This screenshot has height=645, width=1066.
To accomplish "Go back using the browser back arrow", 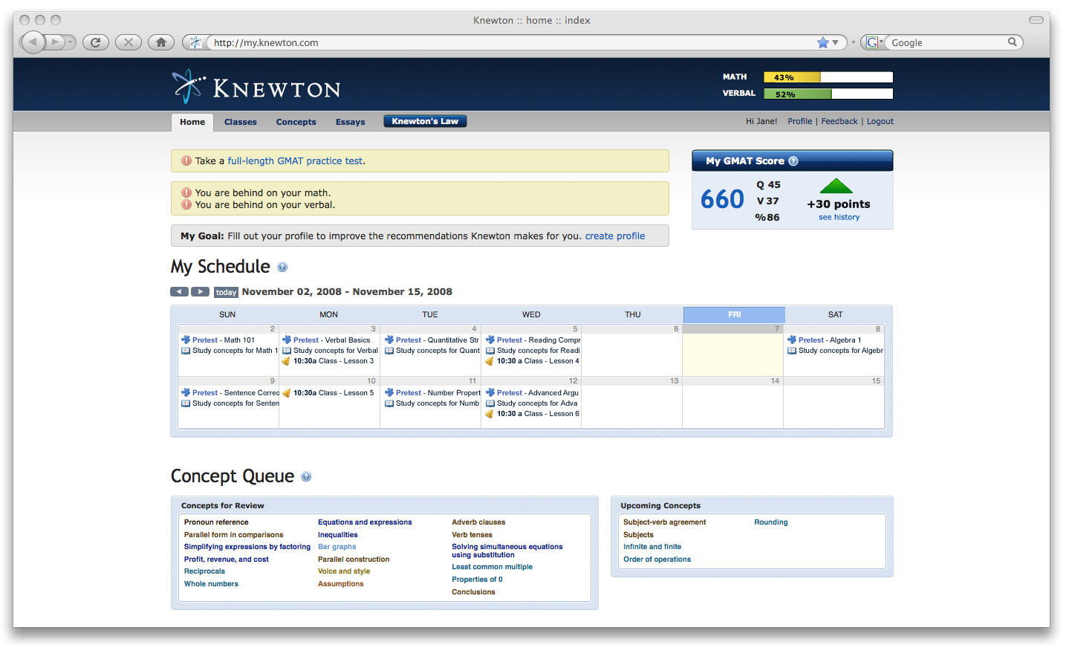I will pos(33,42).
